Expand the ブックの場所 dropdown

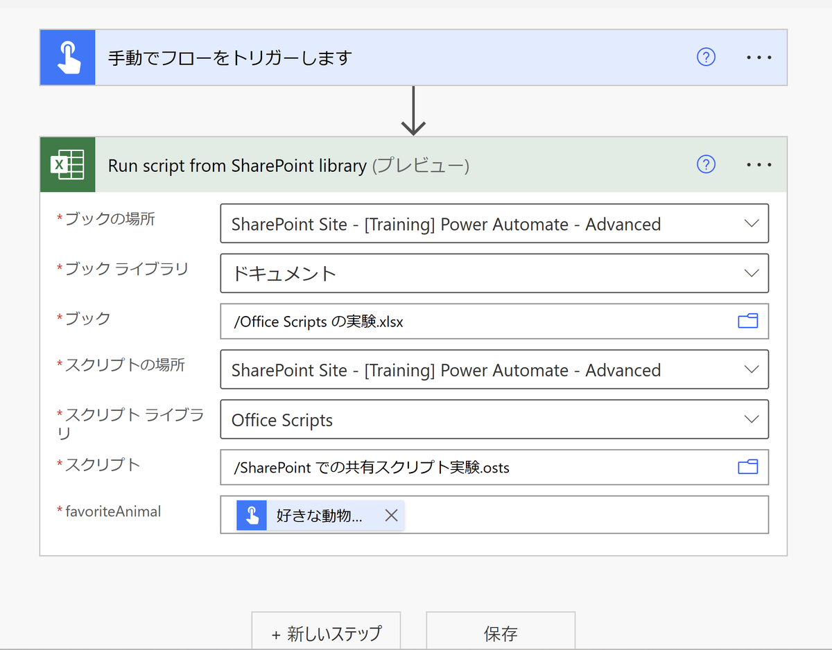pyautogui.click(x=751, y=224)
